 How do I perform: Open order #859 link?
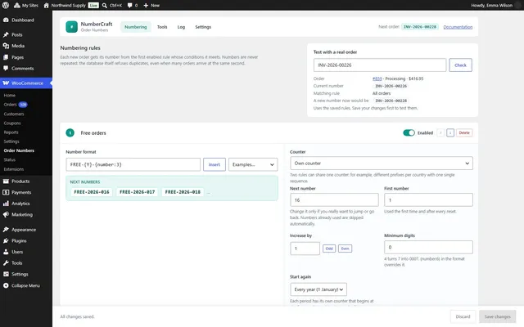(x=377, y=78)
